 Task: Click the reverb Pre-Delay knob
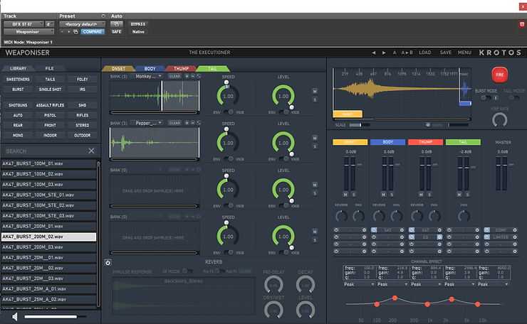[x=273, y=285]
